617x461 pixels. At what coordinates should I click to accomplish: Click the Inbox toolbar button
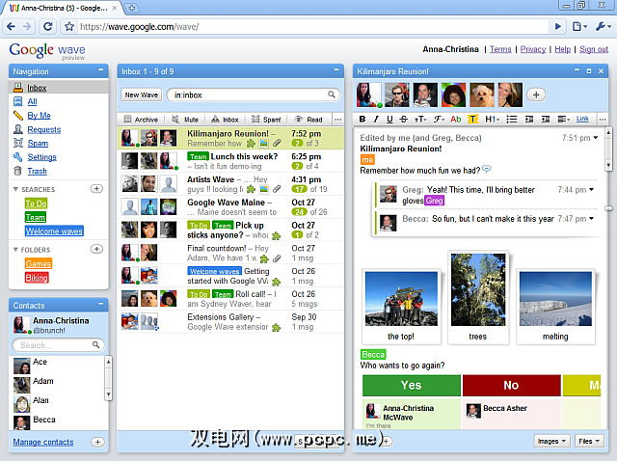pyautogui.click(x=225, y=120)
